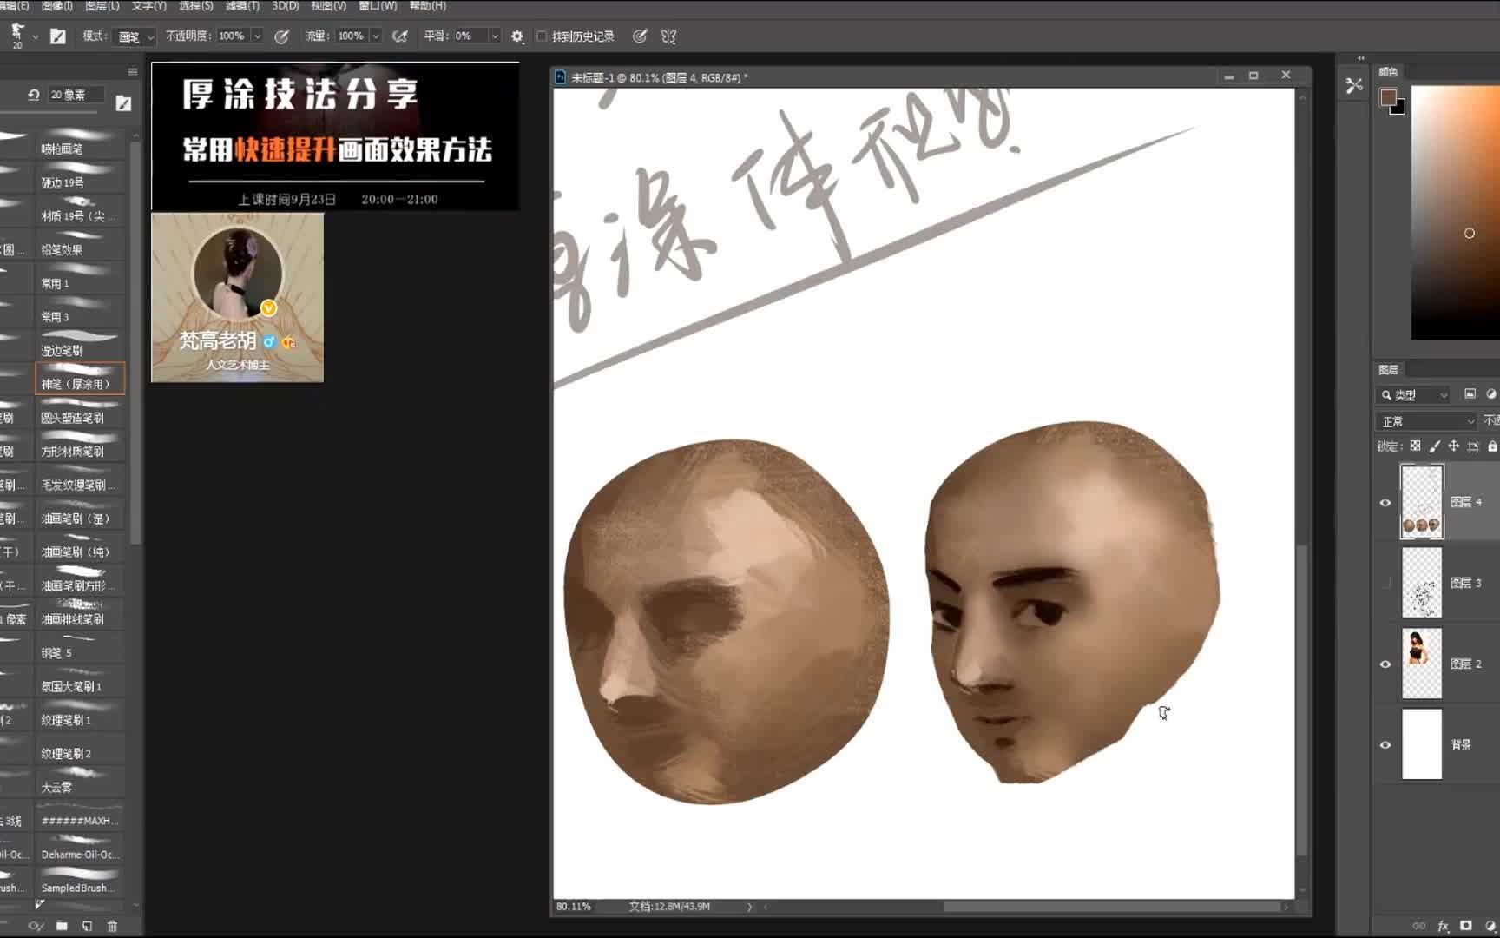Open the 图层(L) menu
Image resolution: width=1500 pixels, height=938 pixels.
pyautogui.click(x=102, y=6)
